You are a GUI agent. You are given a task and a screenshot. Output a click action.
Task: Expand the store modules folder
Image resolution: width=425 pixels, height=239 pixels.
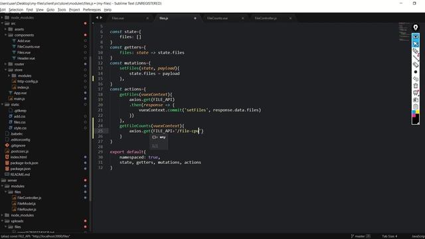[9, 76]
